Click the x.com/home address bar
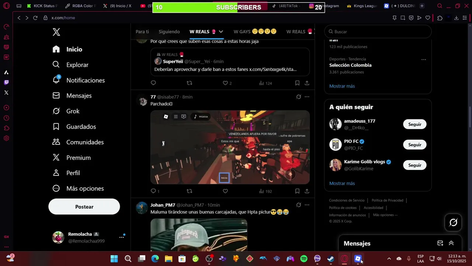 click(x=63, y=18)
